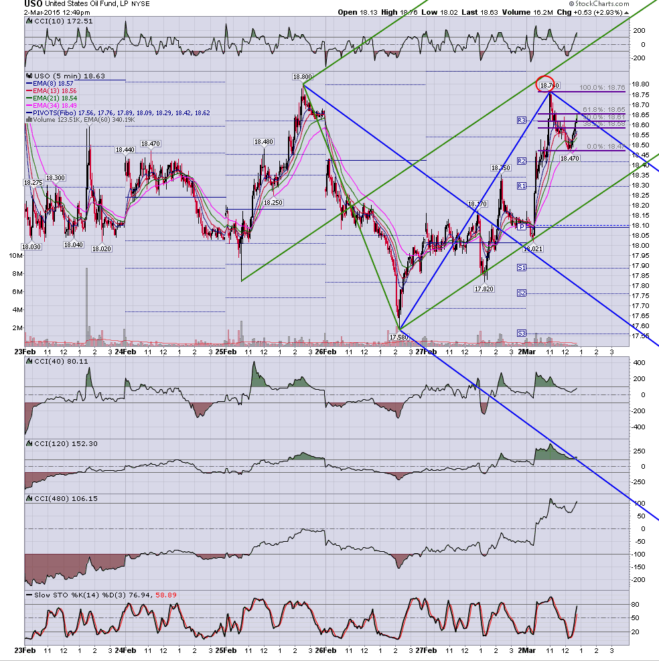
Task: Click the Slow STO indicator legend
Action: (x=102, y=595)
